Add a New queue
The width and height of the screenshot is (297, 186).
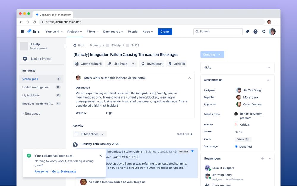[x=31, y=114]
